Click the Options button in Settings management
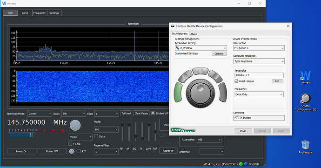 pos(219,54)
